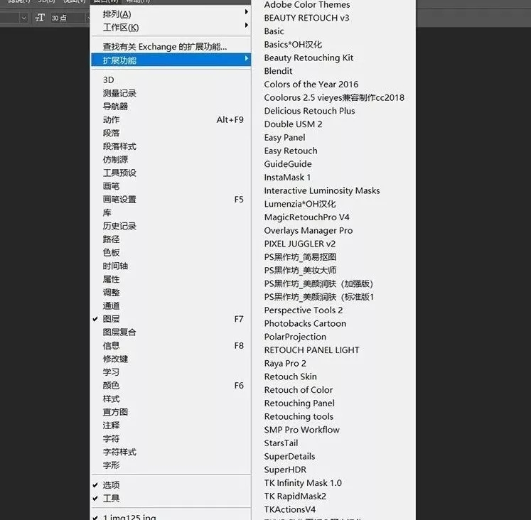Open MagicRetouchPro V4
This screenshot has width=531, height=520.
tap(306, 217)
